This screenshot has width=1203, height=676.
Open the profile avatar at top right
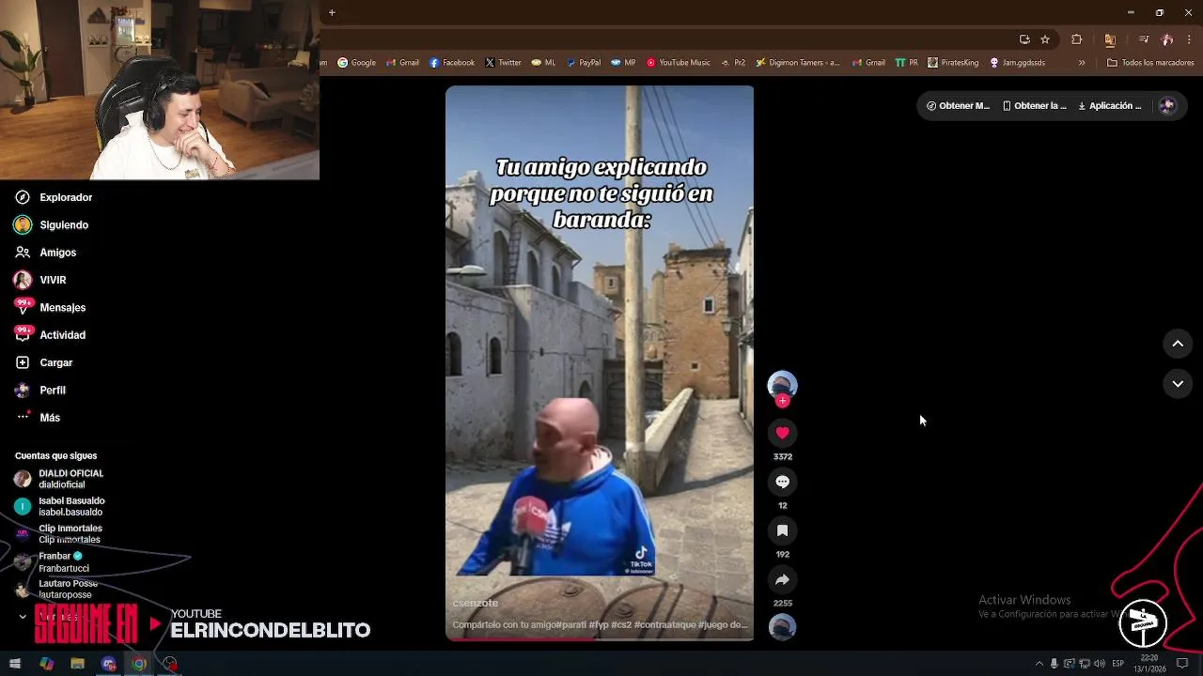[1167, 106]
